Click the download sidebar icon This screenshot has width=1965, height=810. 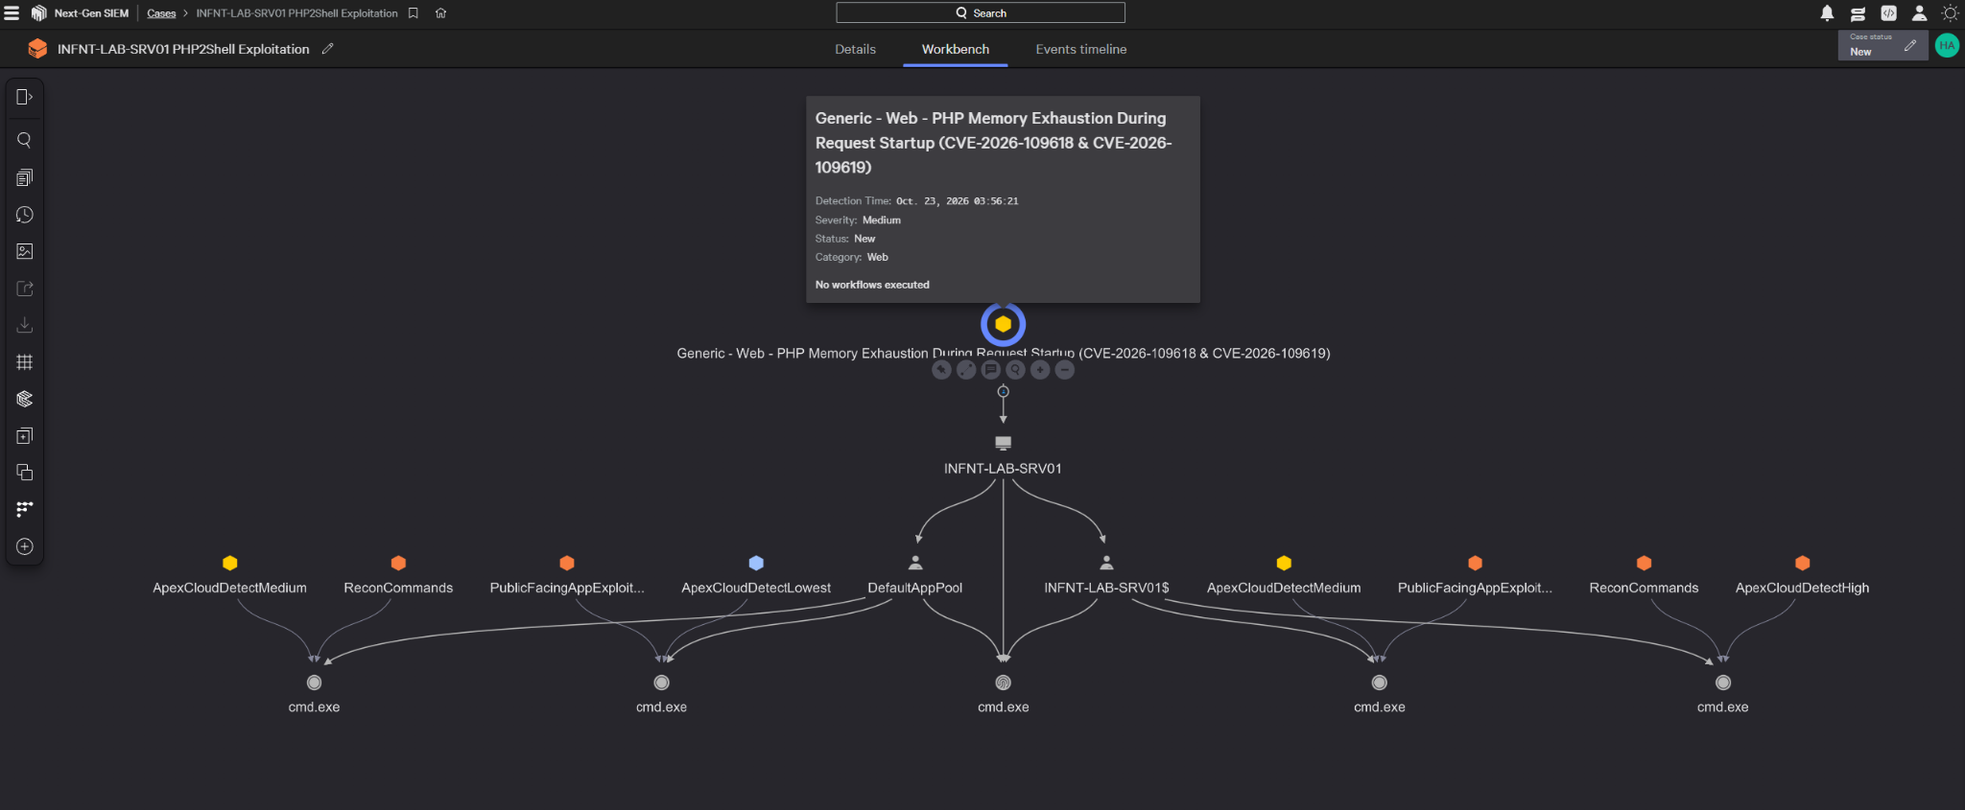coord(25,325)
